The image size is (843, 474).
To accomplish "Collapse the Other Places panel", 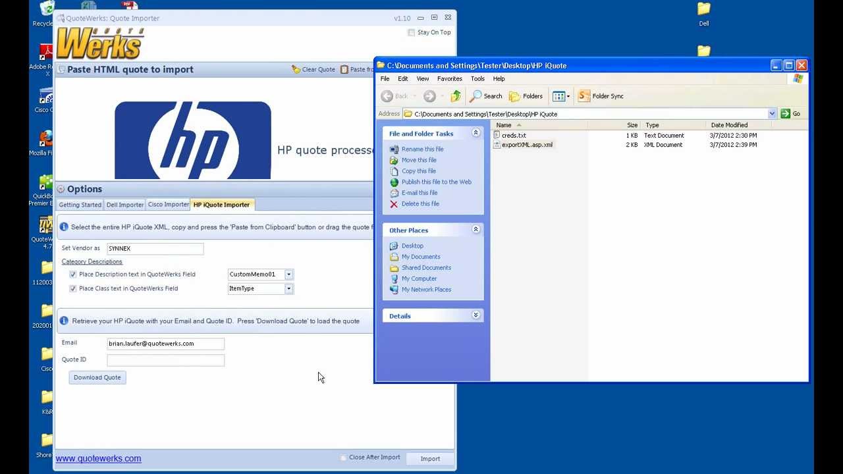I will pos(476,230).
